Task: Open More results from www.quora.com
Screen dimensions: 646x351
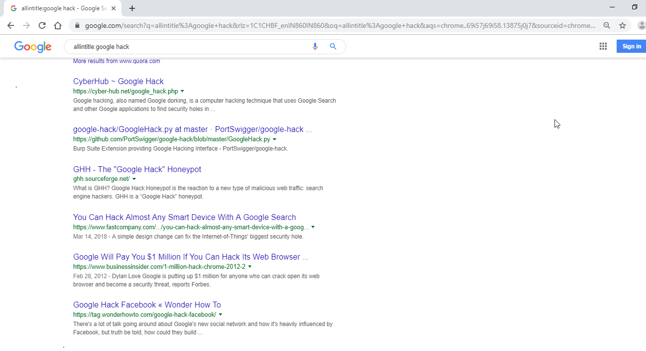Action: pos(116,61)
